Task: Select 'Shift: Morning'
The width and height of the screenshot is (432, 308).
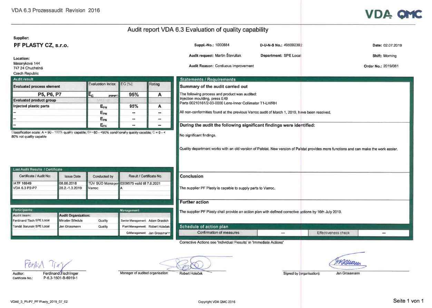Action: click(x=385, y=56)
